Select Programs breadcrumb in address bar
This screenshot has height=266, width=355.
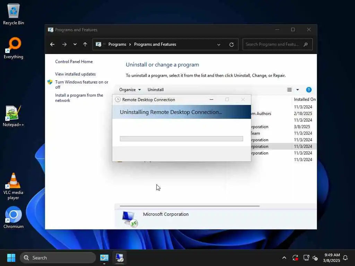pyautogui.click(x=117, y=44)
